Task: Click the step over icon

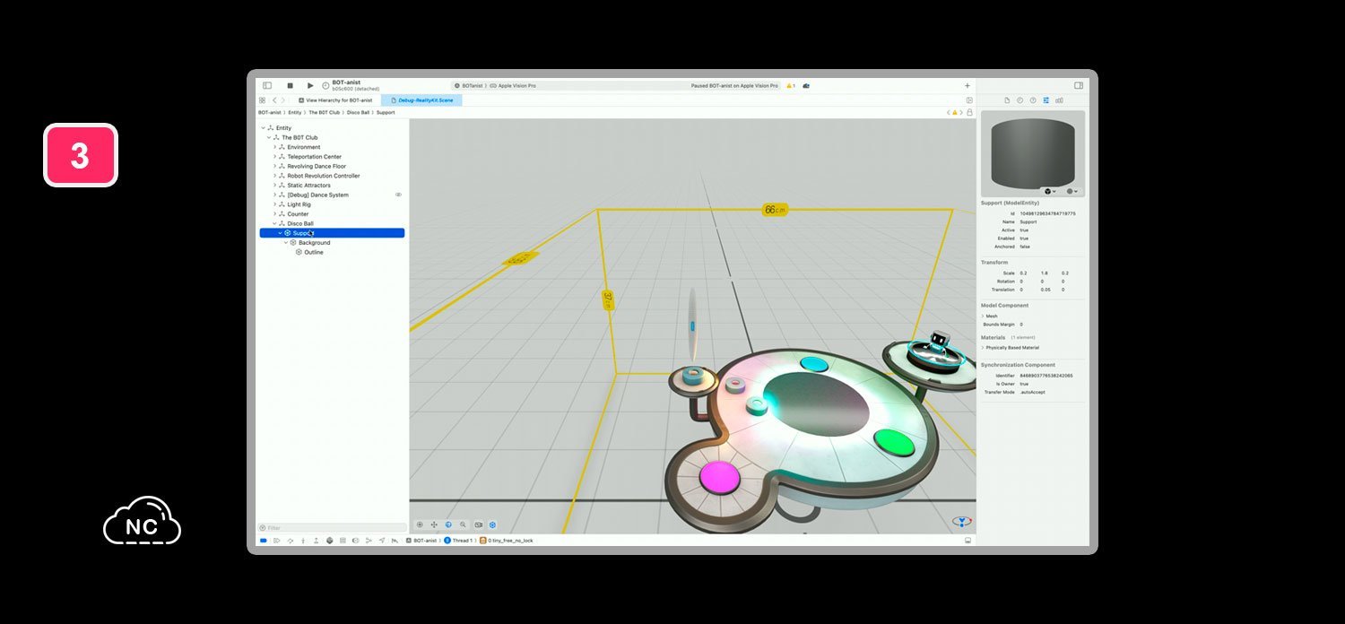Action: [x=291, y=541]
